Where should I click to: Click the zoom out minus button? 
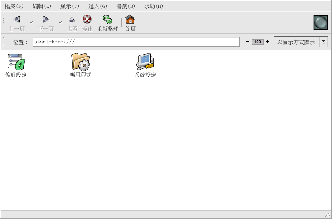click(x=247, y=42)
